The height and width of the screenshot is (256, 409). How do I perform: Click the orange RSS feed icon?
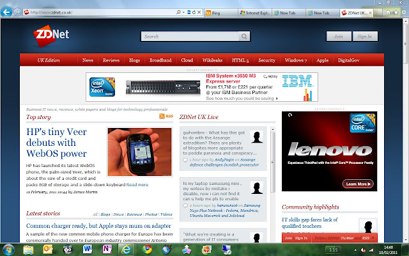point(162,116)
